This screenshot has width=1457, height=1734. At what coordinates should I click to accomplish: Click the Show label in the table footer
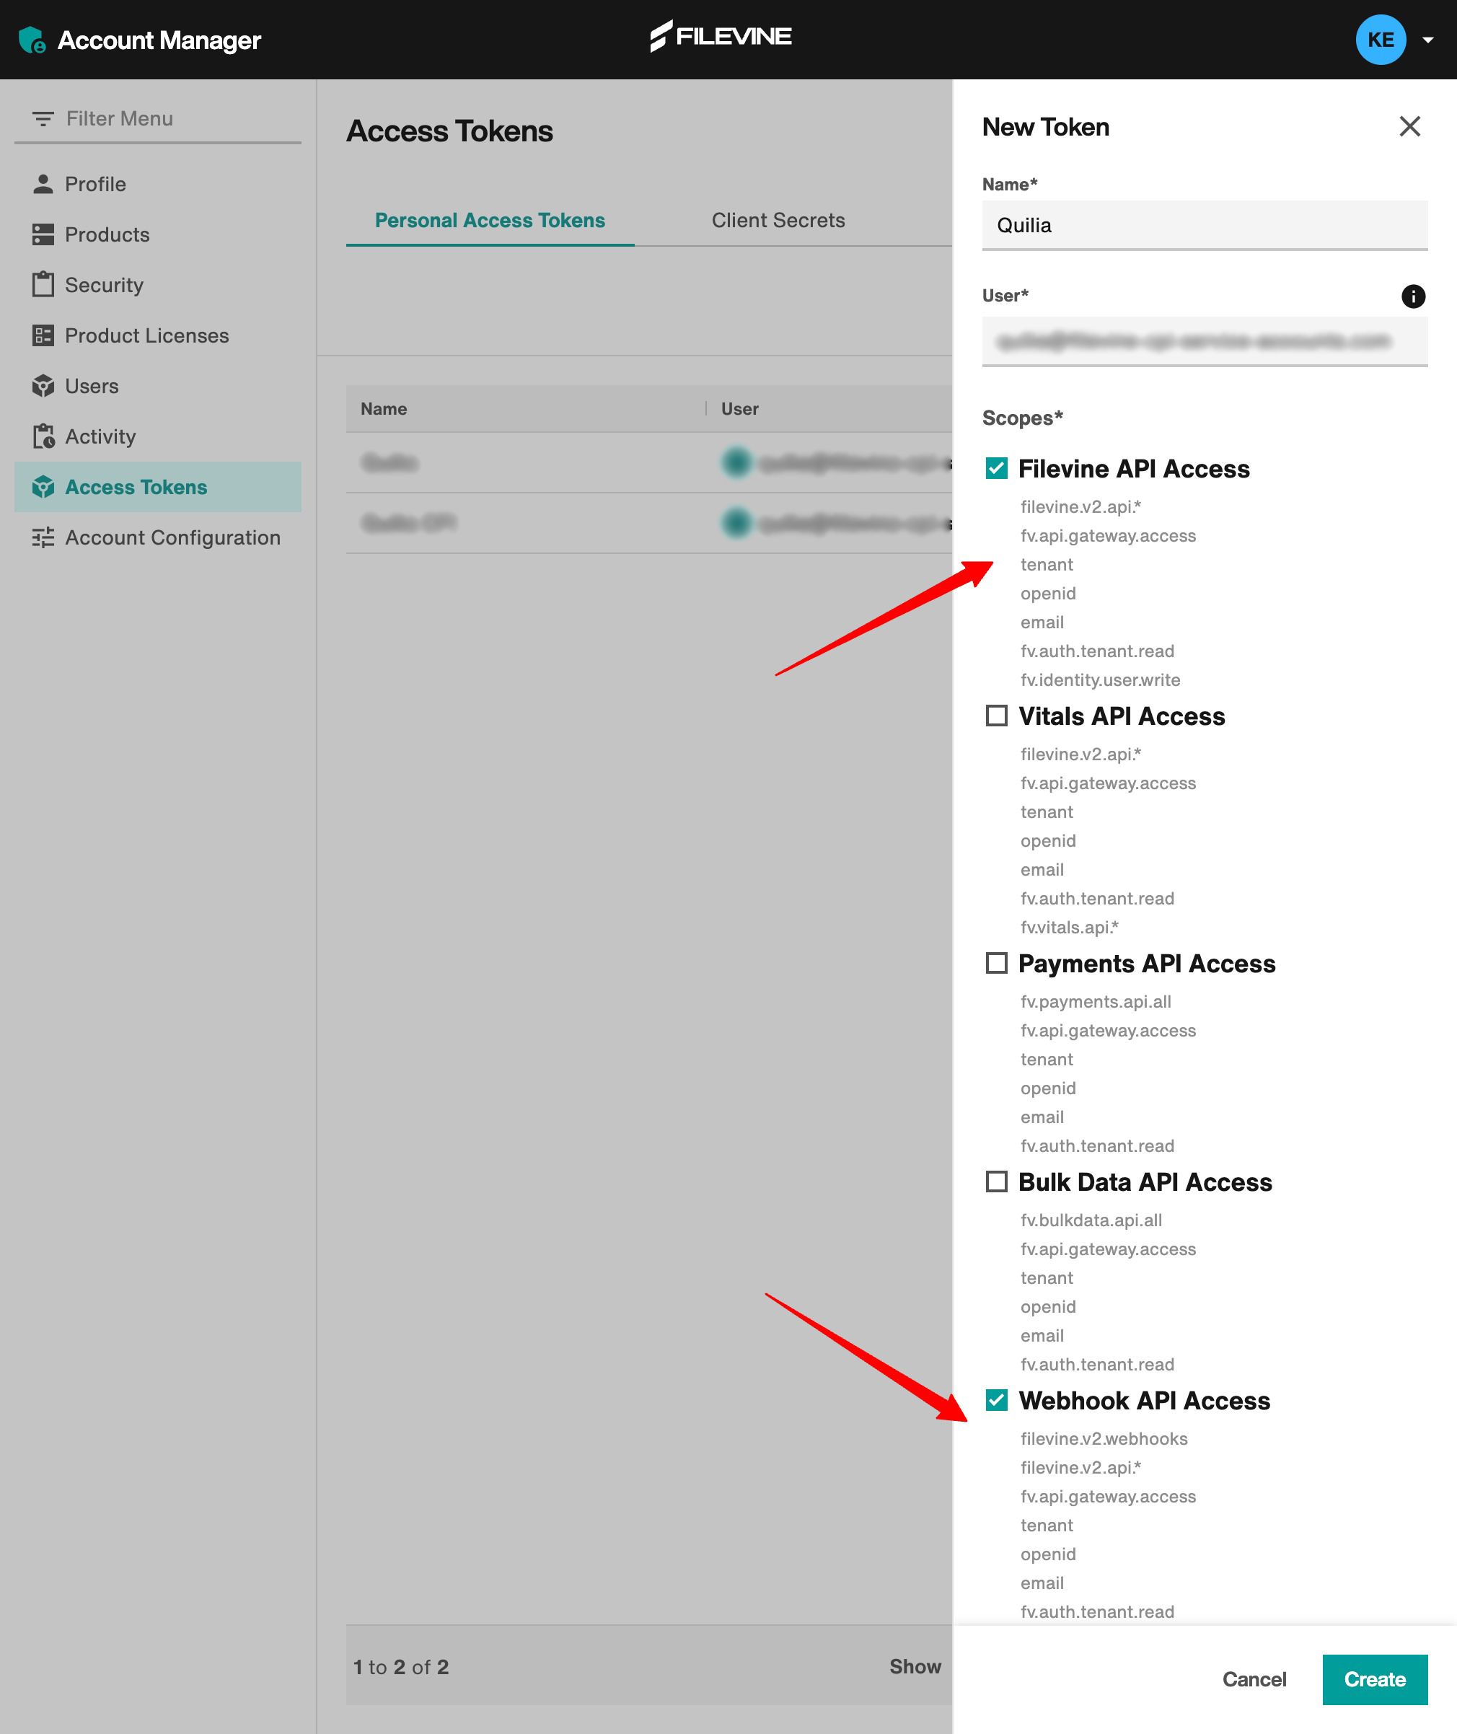pos(915,1667)
